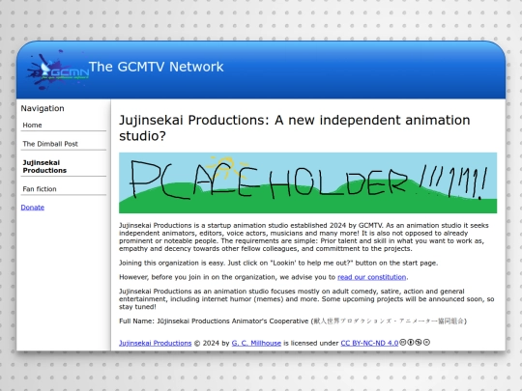Open the G. C. Millhouse link
522x391 pixels.
point(256,343)
